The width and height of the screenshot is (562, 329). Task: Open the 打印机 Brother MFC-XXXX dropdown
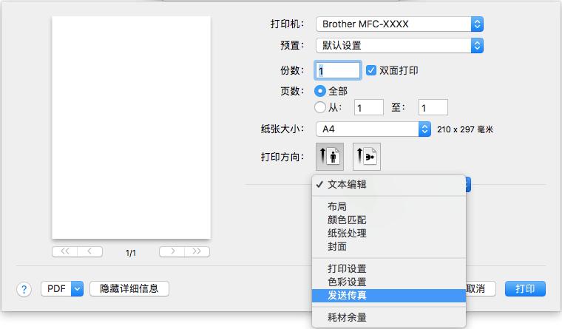(399, 24)
